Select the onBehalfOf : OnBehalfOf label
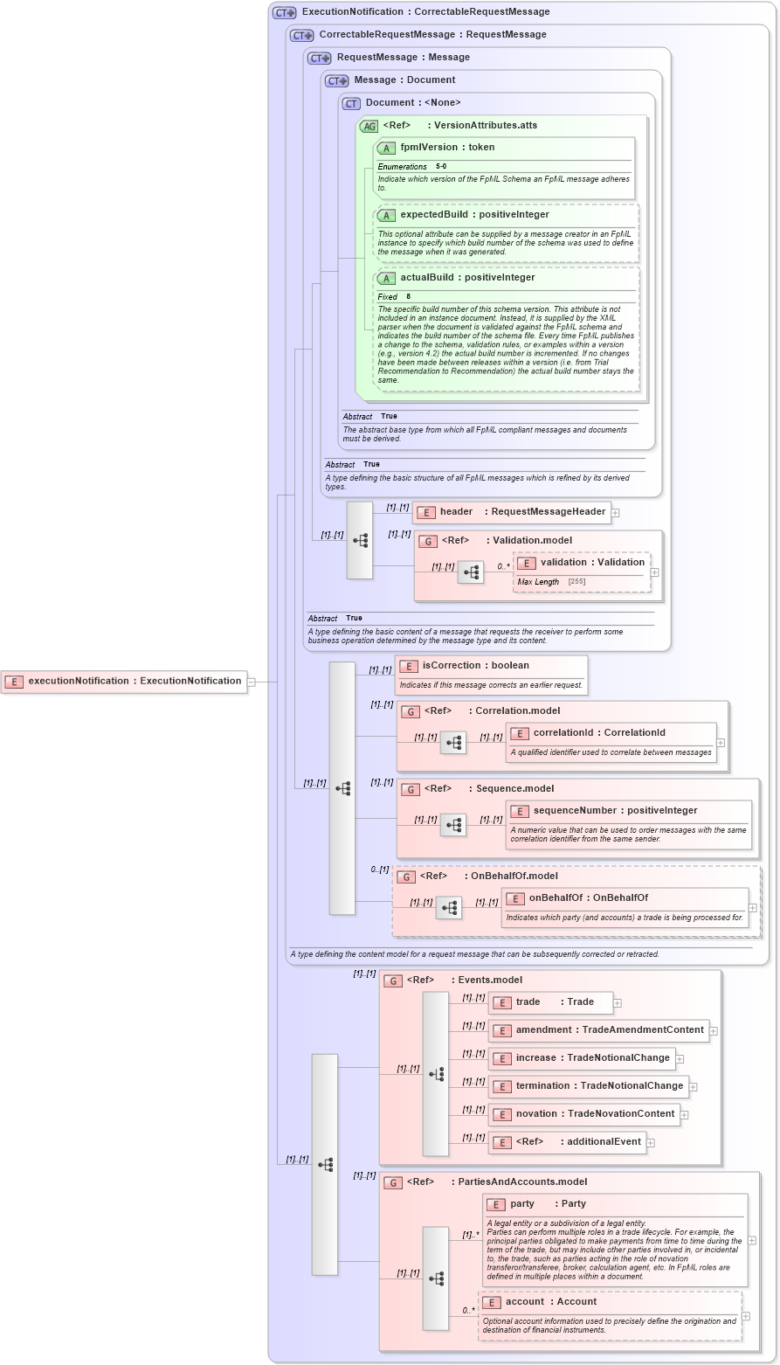Image resolution: width=780 pixels, height=1365 pixels. (589, 898)
